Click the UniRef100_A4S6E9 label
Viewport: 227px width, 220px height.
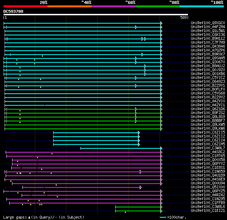[x=208, y=179]
